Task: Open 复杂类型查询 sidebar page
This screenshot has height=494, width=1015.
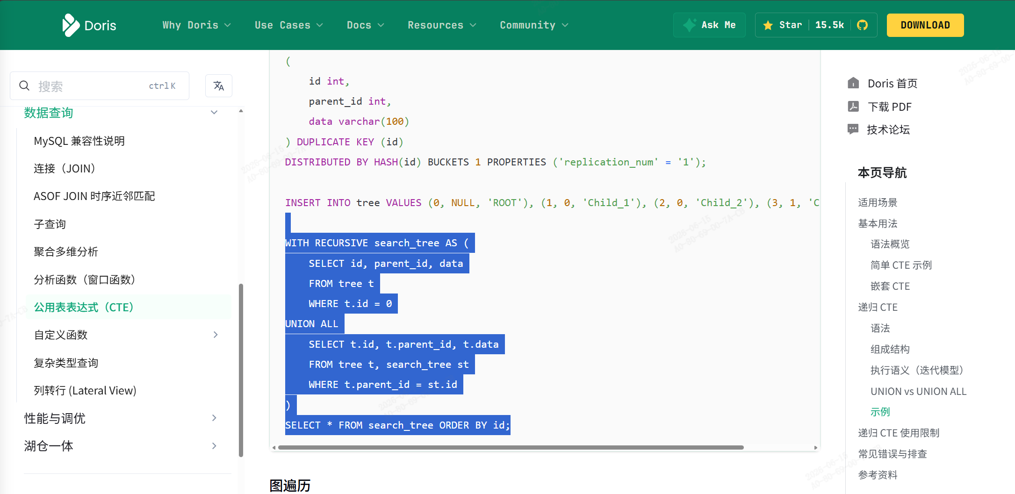Action: pyautogui.click(x=66, y=363)
